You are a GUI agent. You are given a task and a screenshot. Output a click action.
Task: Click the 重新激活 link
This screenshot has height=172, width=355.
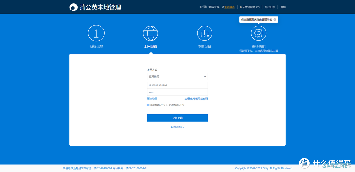pyautogui.click(x=229, y=7)
